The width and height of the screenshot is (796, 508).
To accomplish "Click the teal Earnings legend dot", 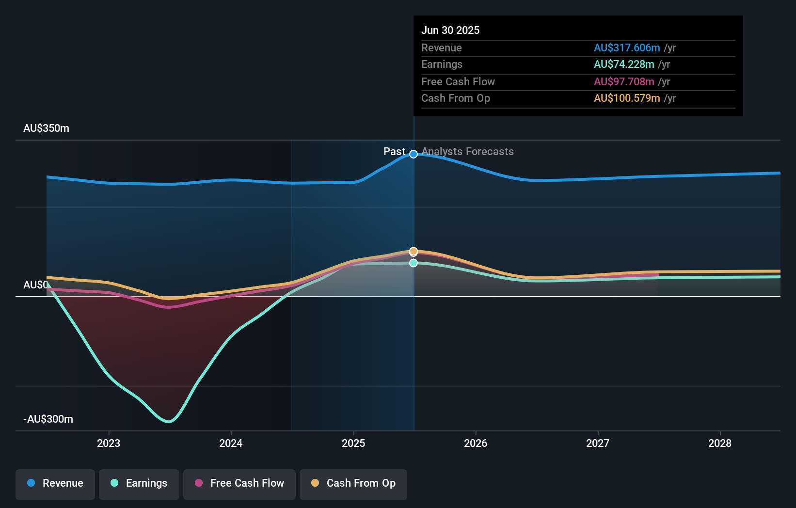I will pos(113,483).
